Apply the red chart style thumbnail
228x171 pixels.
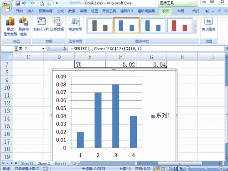[179, 26]
